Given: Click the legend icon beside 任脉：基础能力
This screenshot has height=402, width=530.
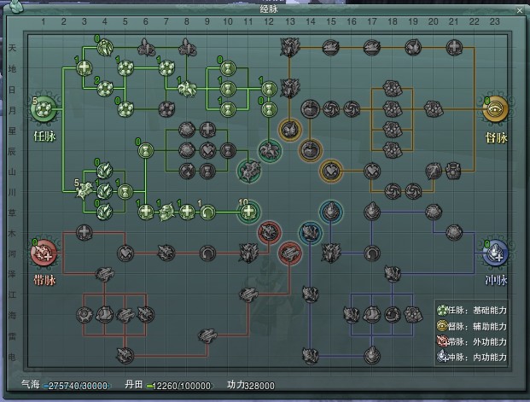Looking at the screenshot, I should point(440,310).
